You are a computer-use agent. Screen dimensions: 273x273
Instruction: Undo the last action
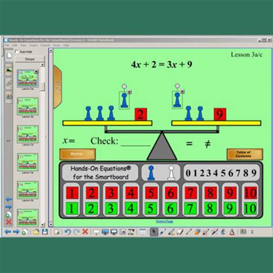tap(67, 232)
